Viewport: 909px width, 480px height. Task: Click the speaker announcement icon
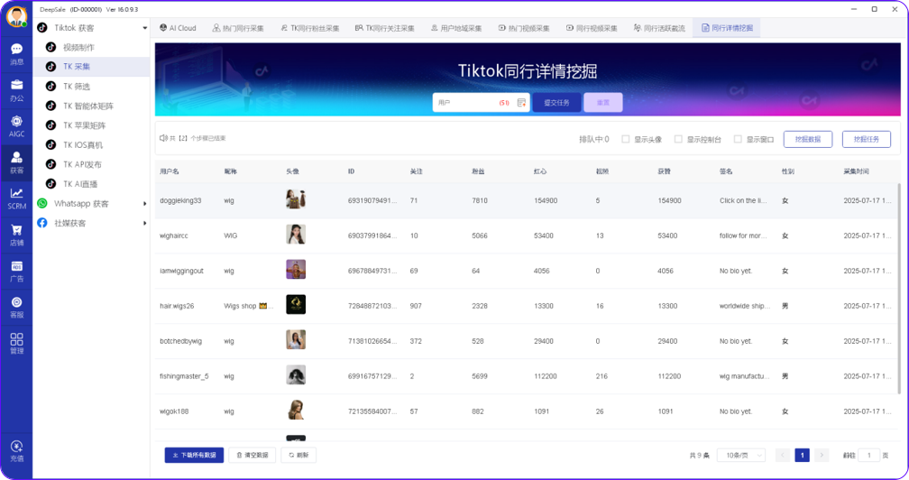pos(163,138)
